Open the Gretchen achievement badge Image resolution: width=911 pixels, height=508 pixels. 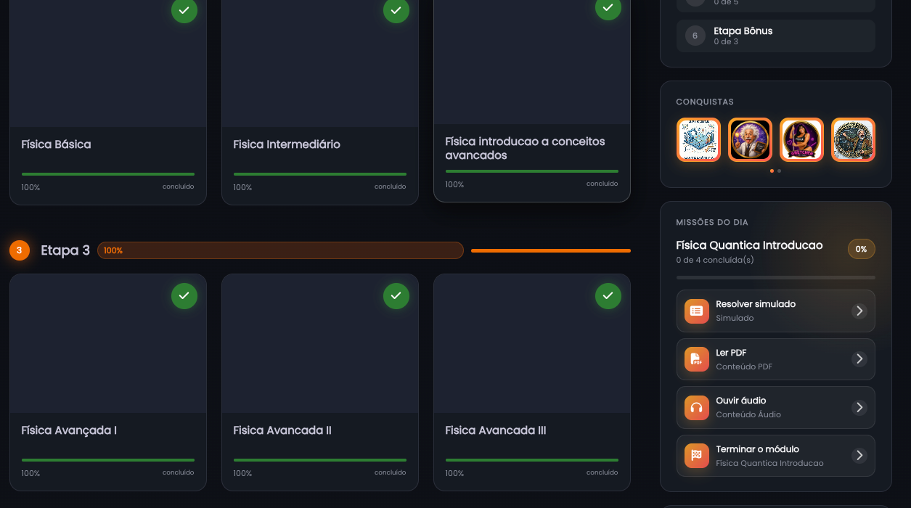tap(802, 140)
